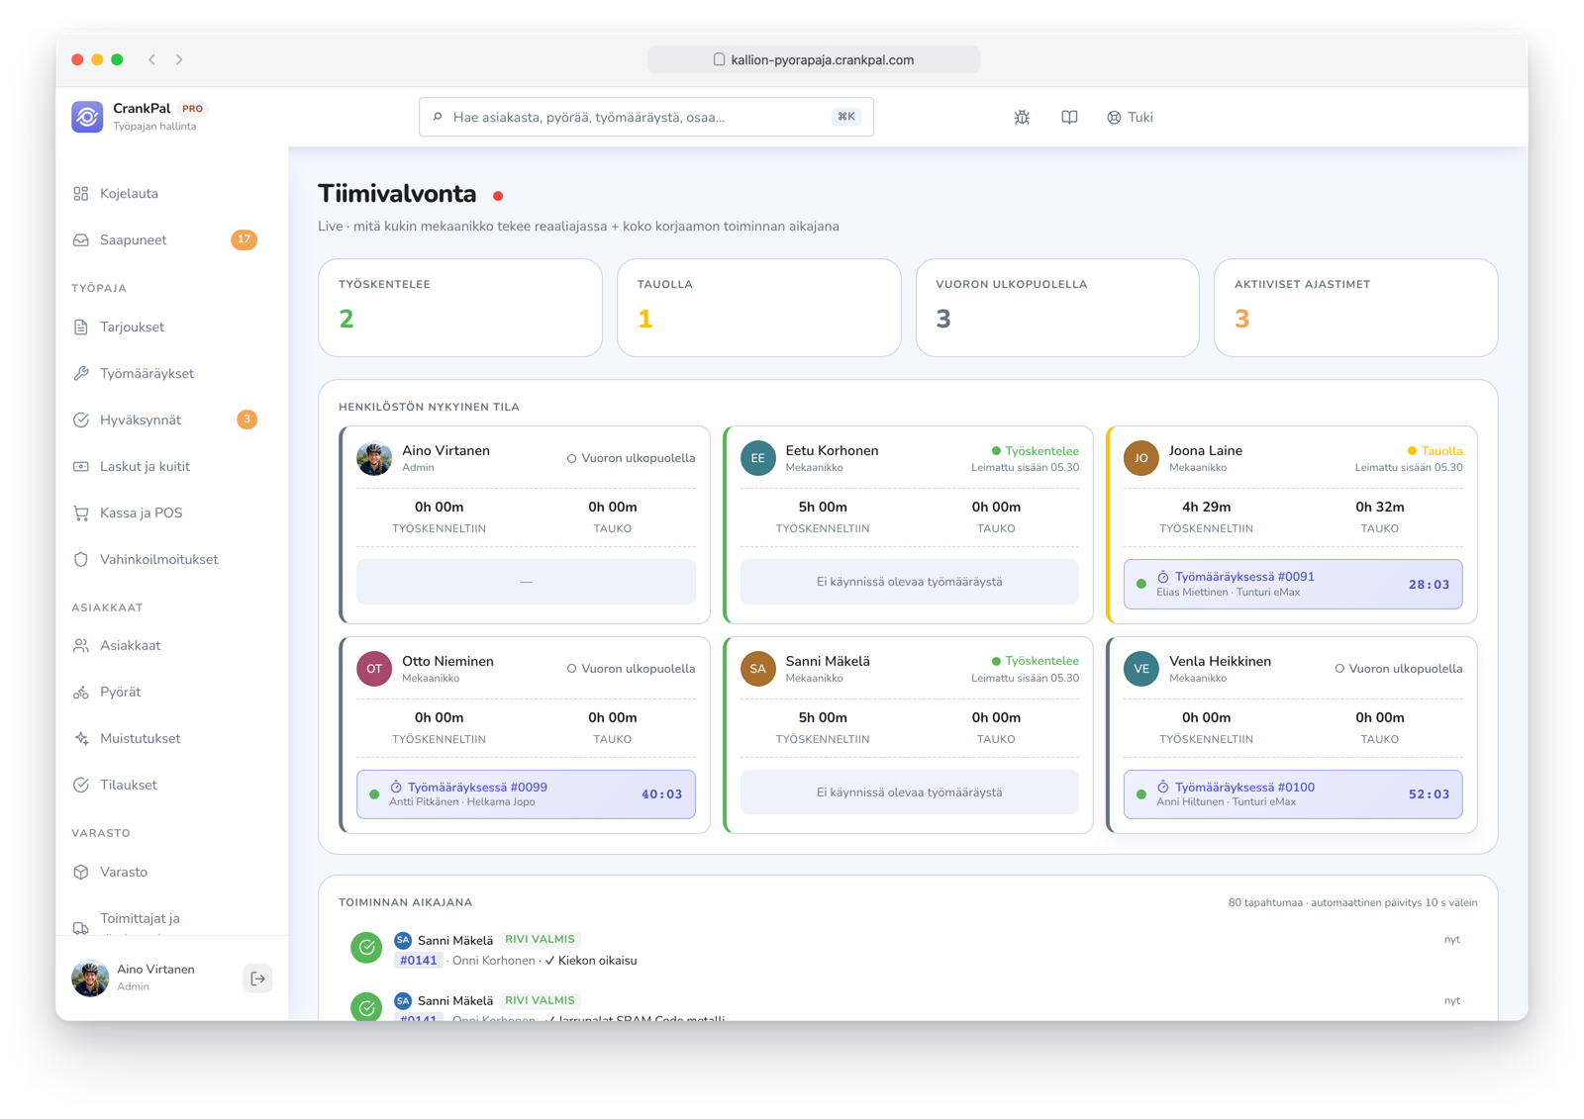Click the Tilaukset check icon
Viewport: 1584px width, 1119px height.
(81, 786)
